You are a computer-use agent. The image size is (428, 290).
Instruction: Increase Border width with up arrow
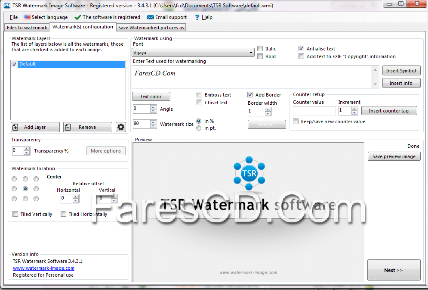pos(268,109)
